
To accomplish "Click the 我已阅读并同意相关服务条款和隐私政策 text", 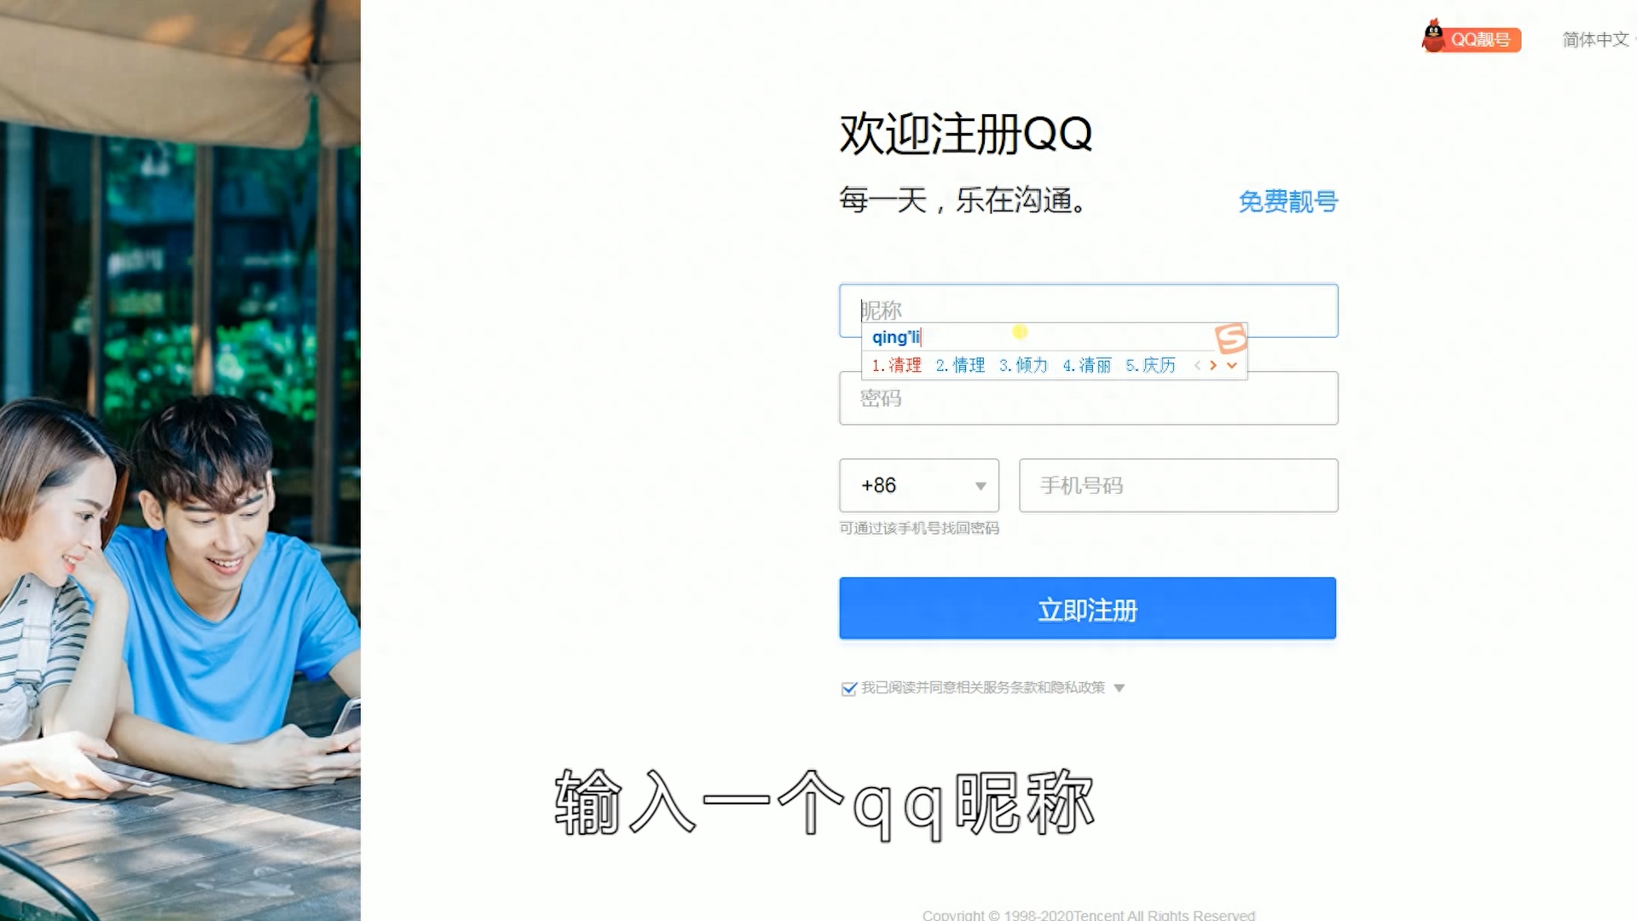I will (x=983, y=687).
